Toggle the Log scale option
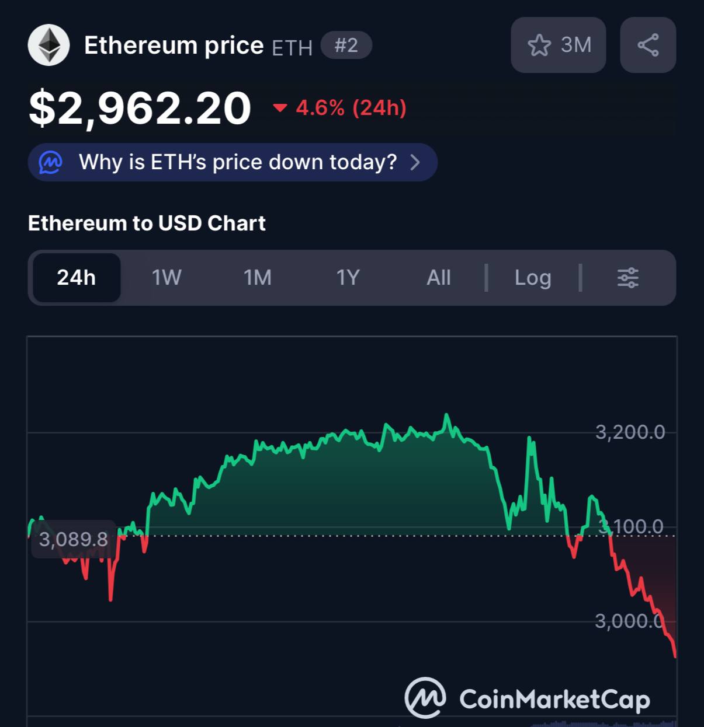 tap(533, 278)
